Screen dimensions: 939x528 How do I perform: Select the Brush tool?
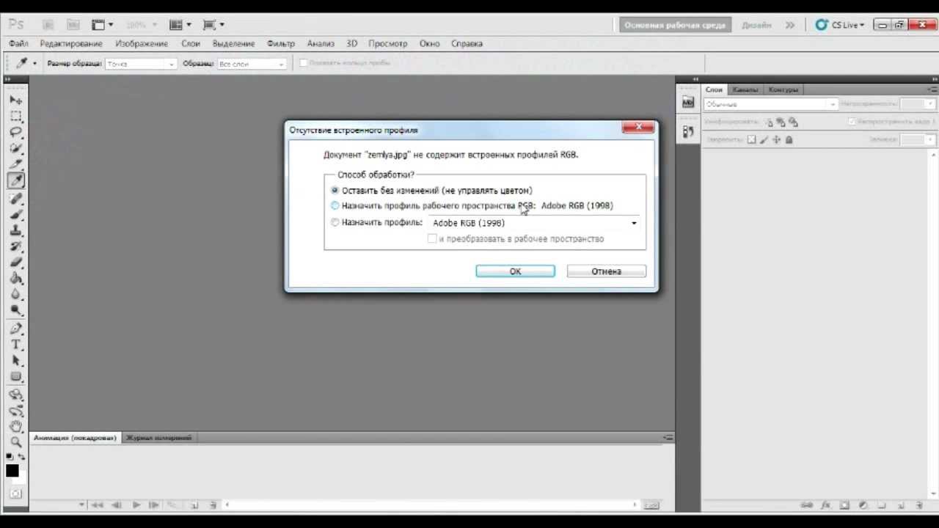15,215
